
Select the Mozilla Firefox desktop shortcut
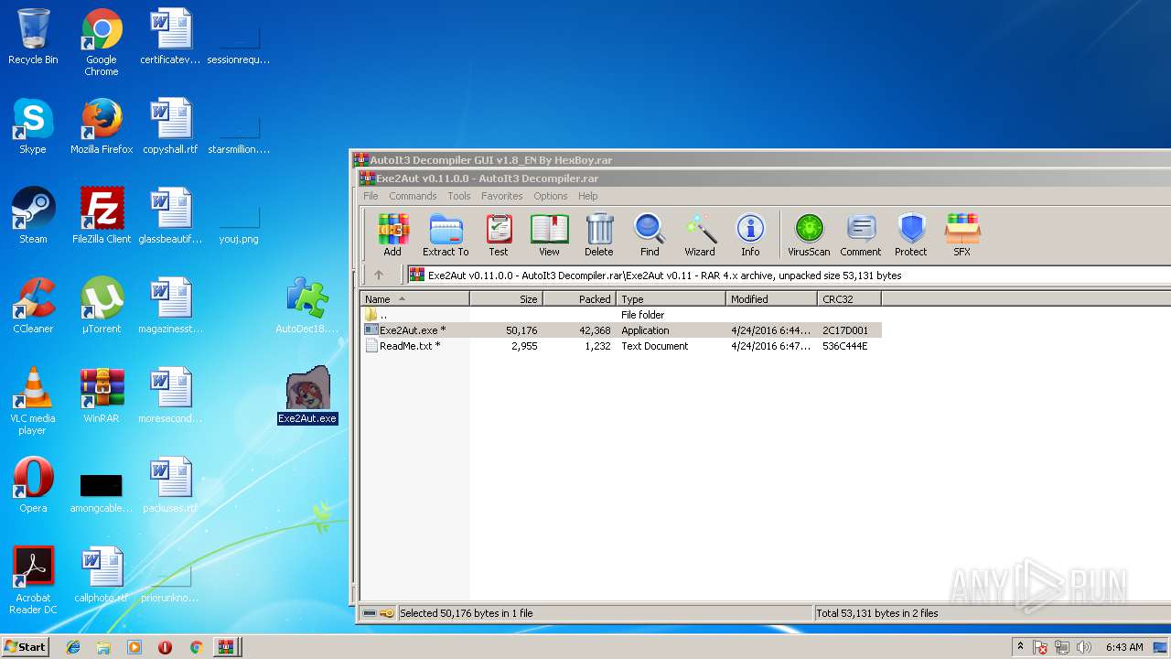(102, 126)
